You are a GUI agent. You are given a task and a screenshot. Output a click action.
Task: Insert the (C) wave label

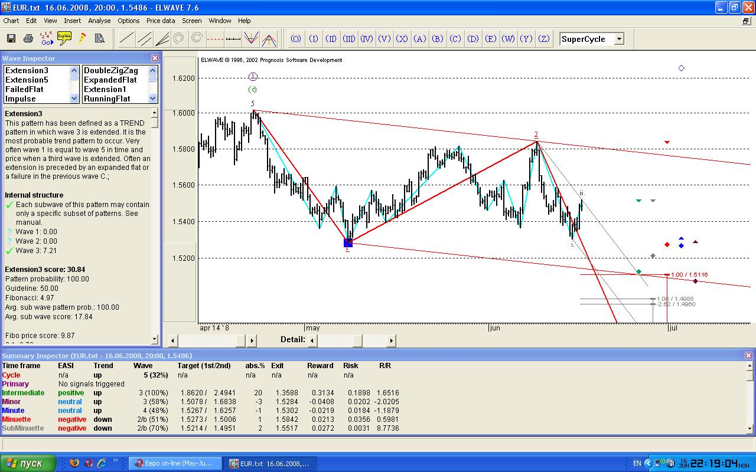(455, 40)
